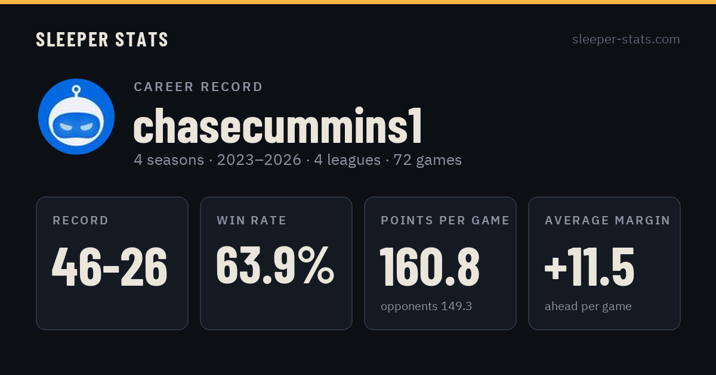Select the RECORD stat card
Viewport: 716px width, 375px height.
[x=112, y=263]
